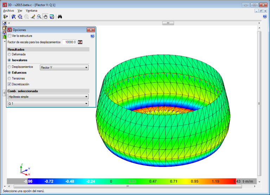
Task: Open the main window help icon
Action: click(265, 17)
